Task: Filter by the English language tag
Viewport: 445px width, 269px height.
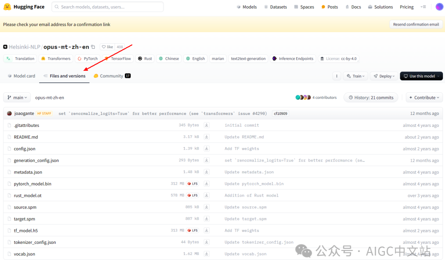Action: pyautogui.click(x=195, y=58)
